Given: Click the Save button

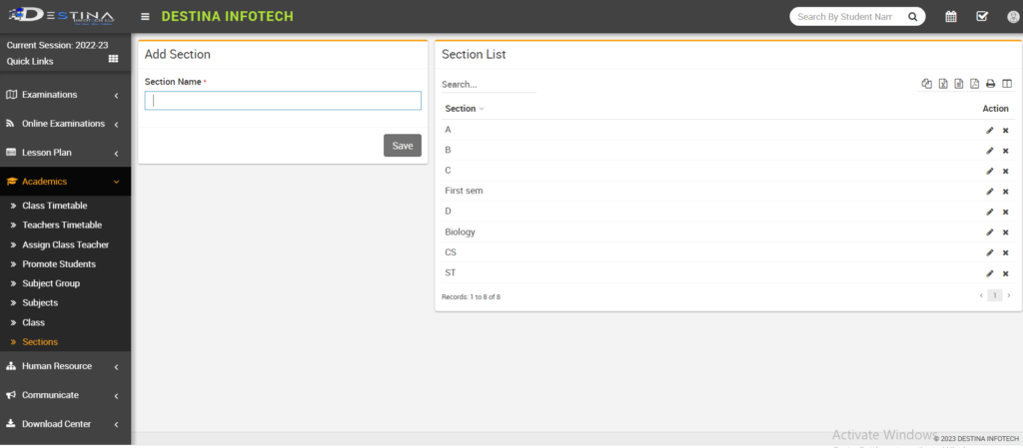Looking at the screenshot, I should [402, 146].
